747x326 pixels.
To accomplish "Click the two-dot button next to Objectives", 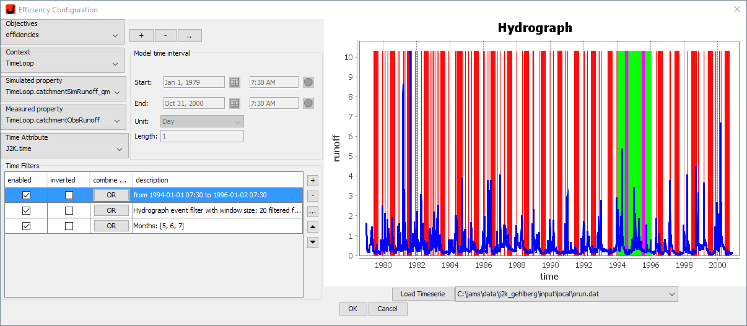I will point(189,36).
